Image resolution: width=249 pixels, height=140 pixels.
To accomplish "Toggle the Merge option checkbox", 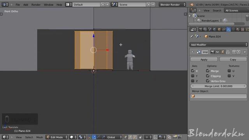I will (x=207, y=71).
